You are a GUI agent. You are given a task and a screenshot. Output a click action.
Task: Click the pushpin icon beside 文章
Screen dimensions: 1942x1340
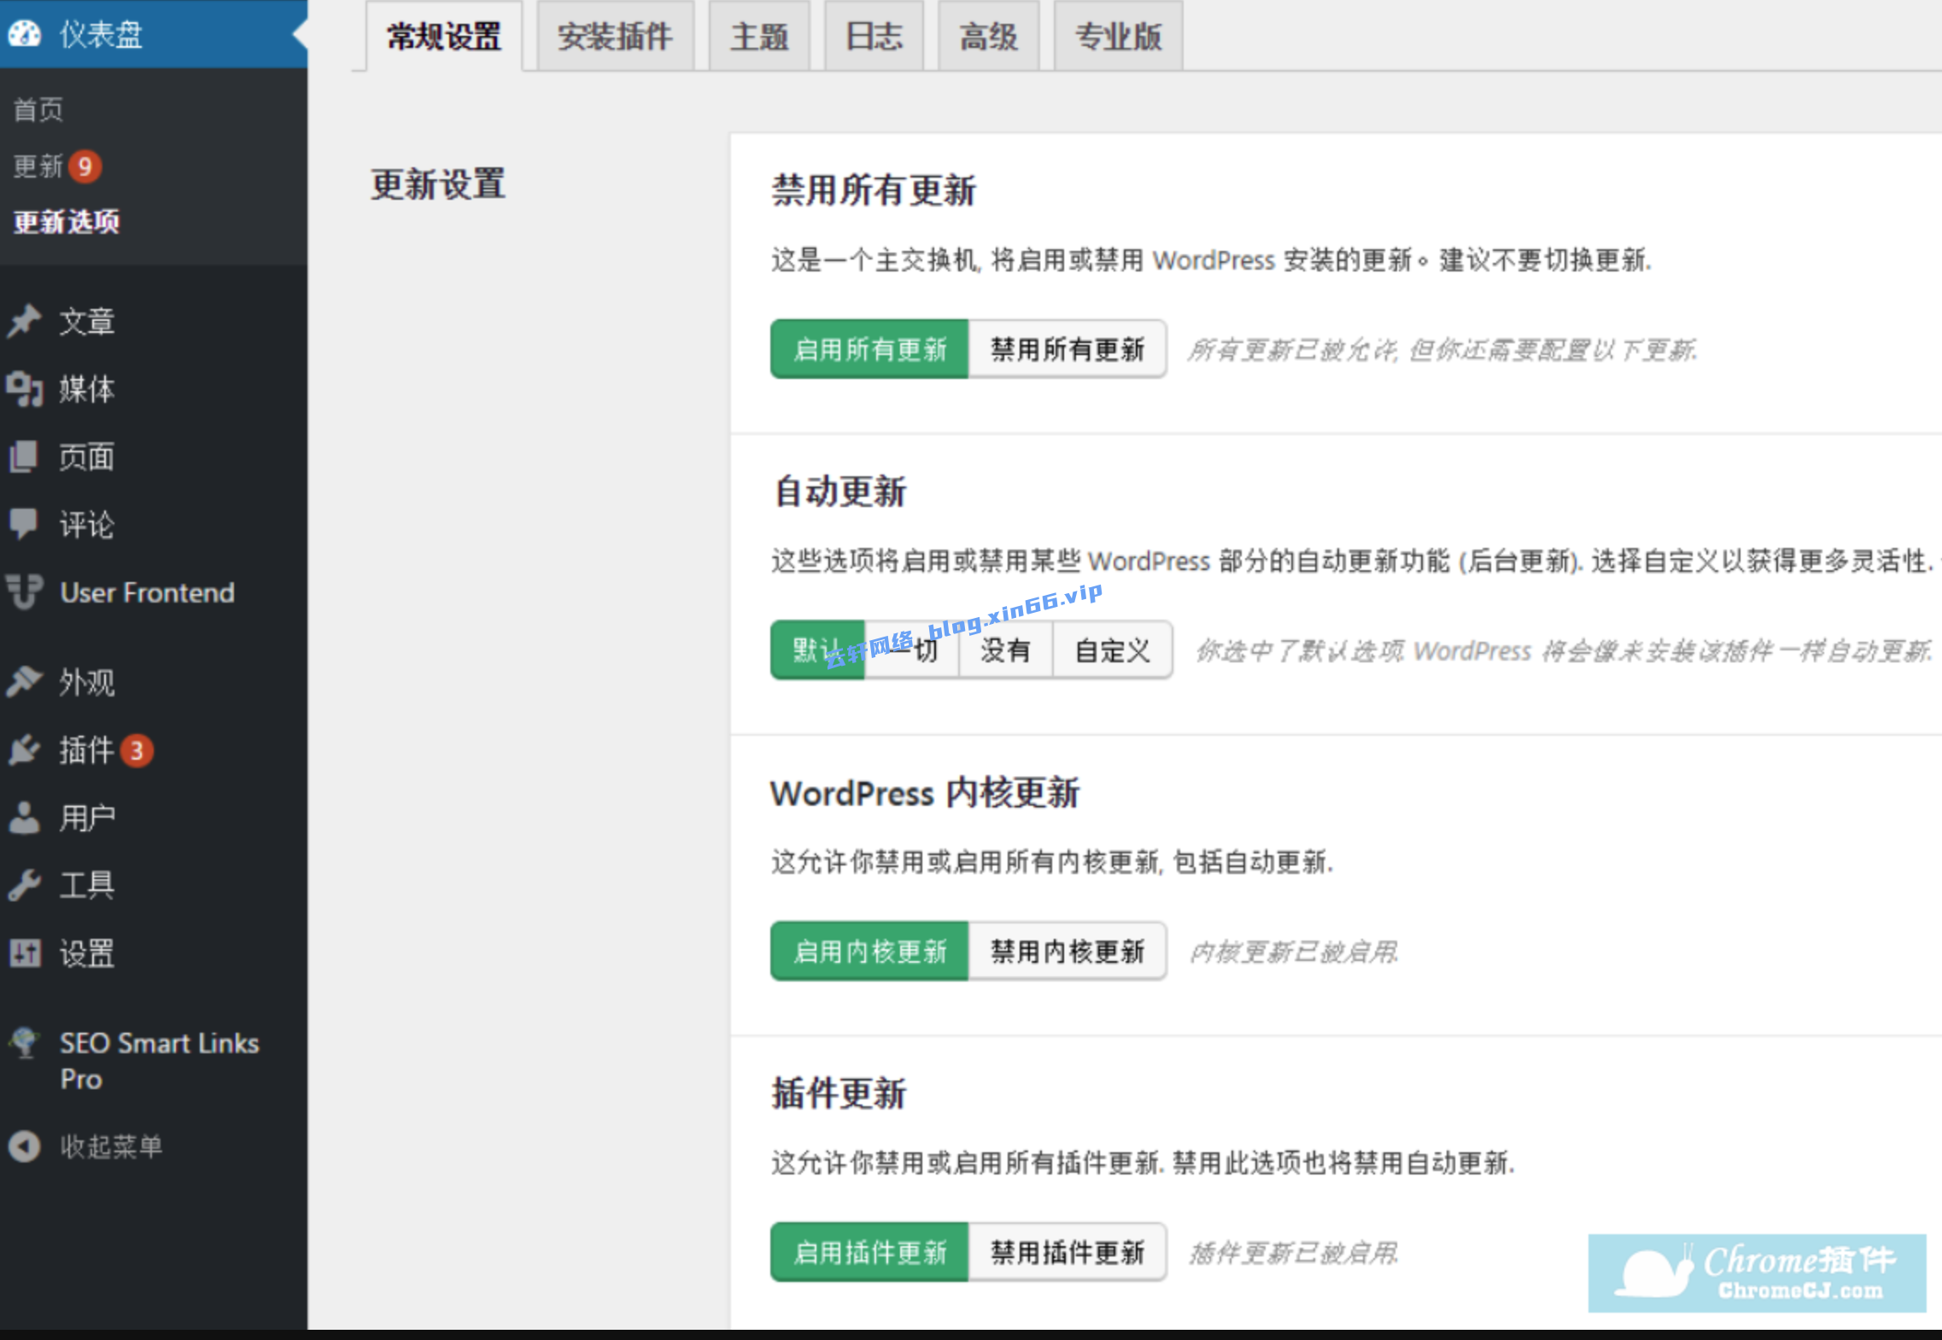(x=24, y=322)
